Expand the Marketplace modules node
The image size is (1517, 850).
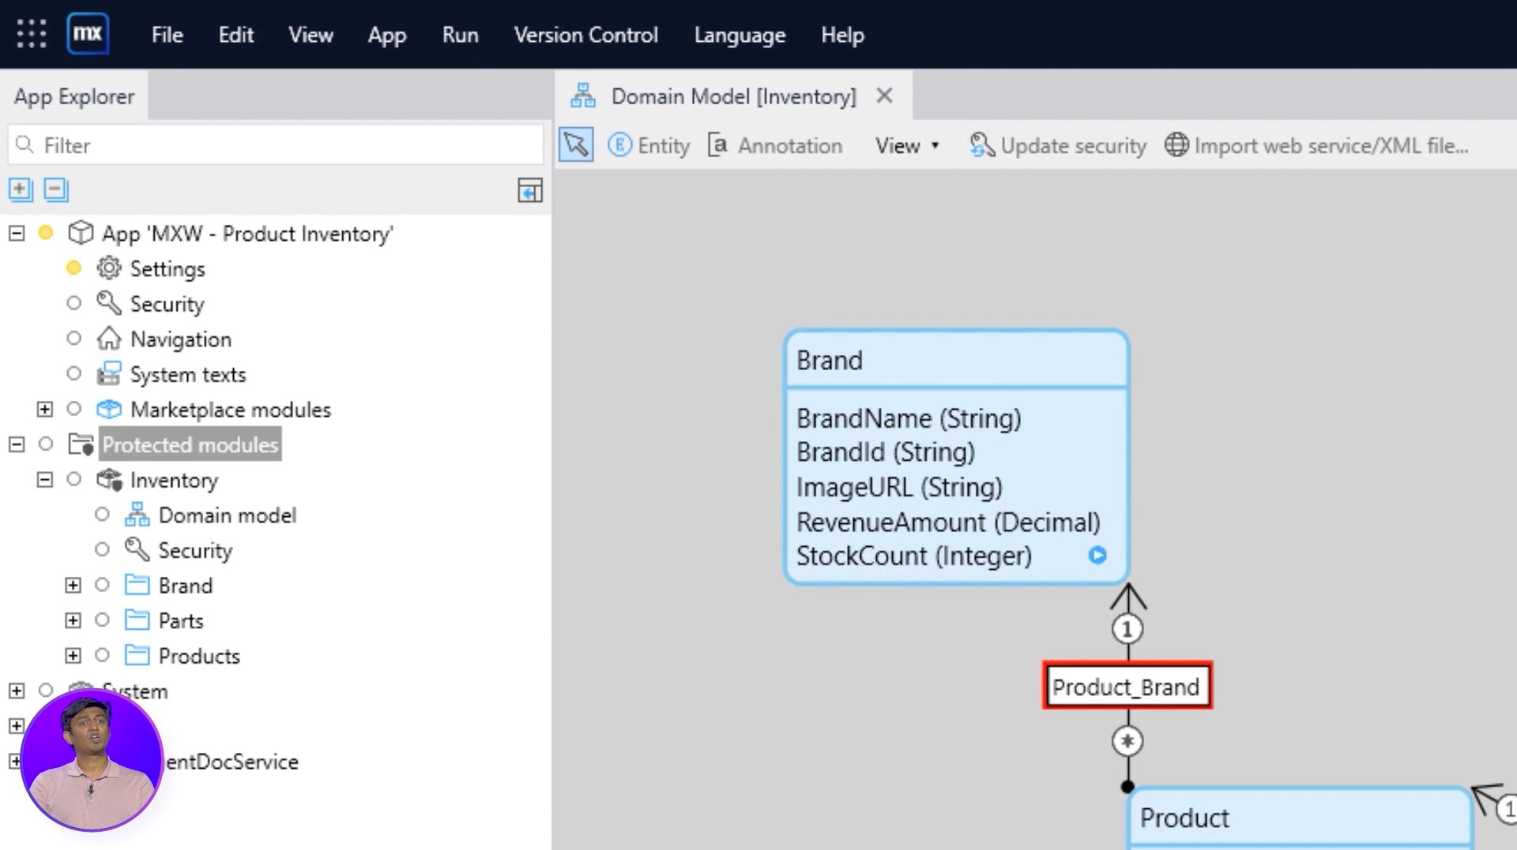(45, 409)
